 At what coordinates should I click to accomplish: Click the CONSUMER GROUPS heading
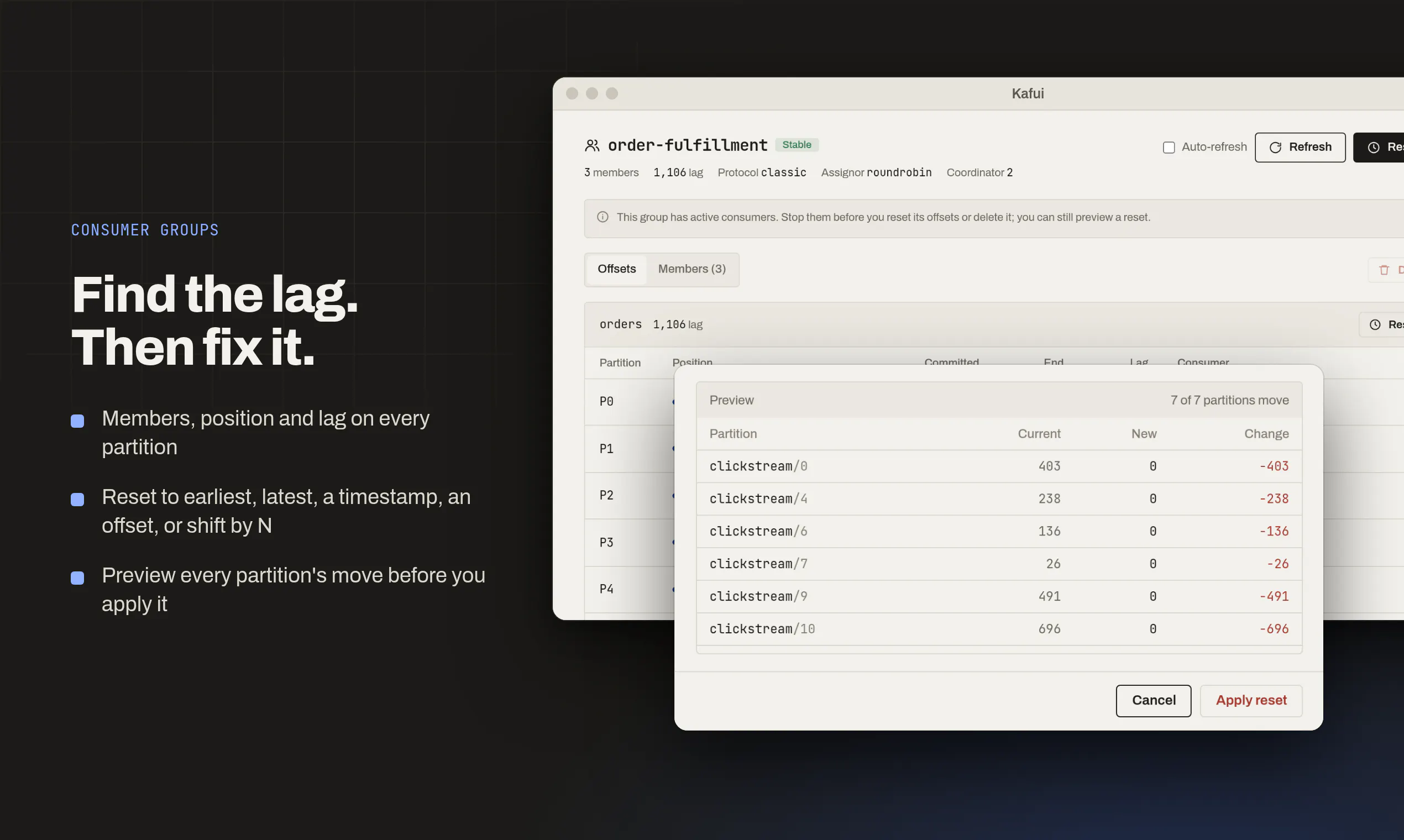point(145,230)
